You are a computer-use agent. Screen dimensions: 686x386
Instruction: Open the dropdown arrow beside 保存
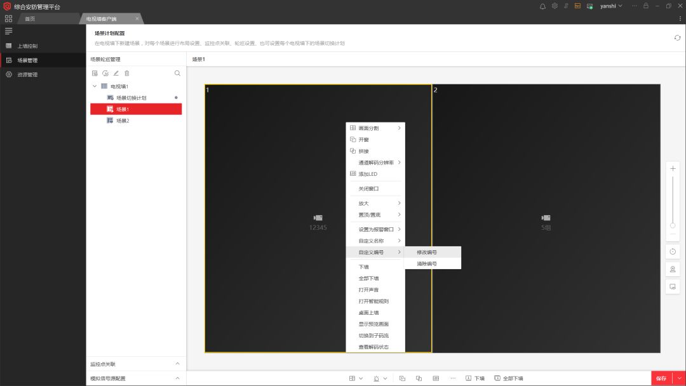coord(679,378)
